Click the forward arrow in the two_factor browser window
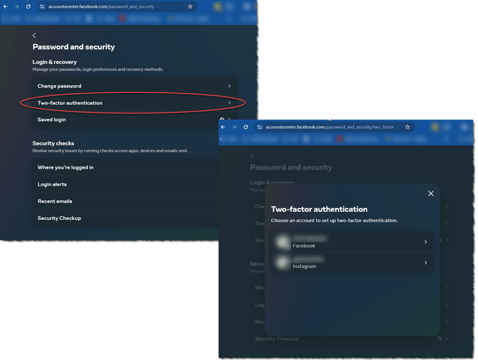 click(234, 127)
